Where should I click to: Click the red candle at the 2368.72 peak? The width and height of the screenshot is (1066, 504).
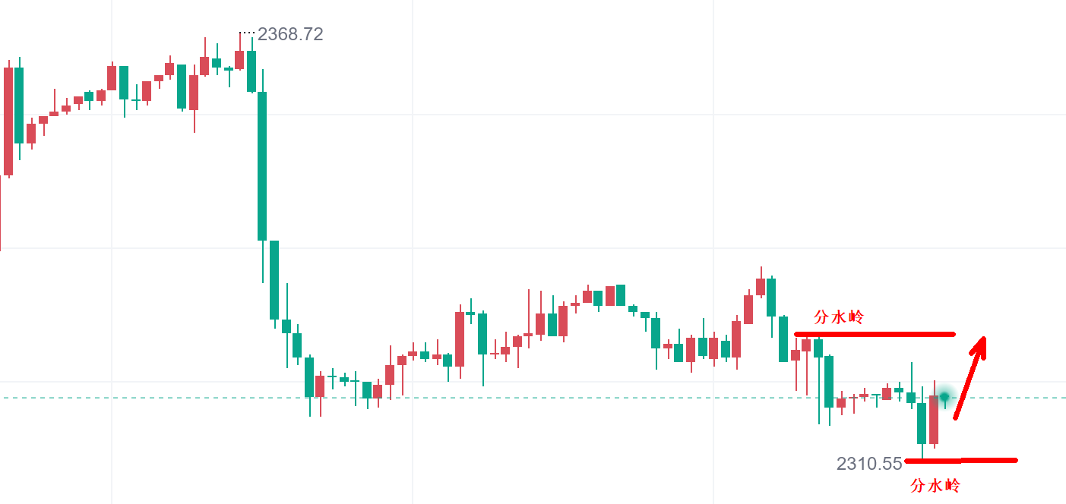239,60
